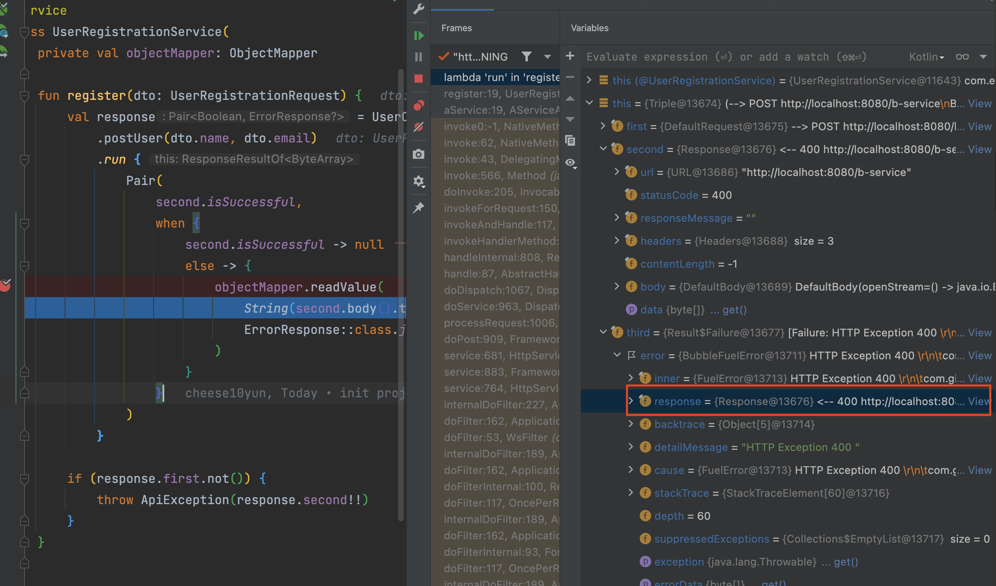Open the Kotlin language dropdown
The width and height of the screenshot is (996, 586).
pyautogui.click(x=926, y=57)
